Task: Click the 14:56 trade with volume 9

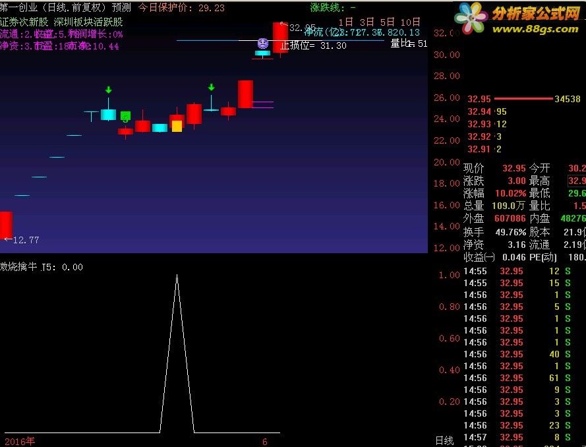Action: click(517, 390)
